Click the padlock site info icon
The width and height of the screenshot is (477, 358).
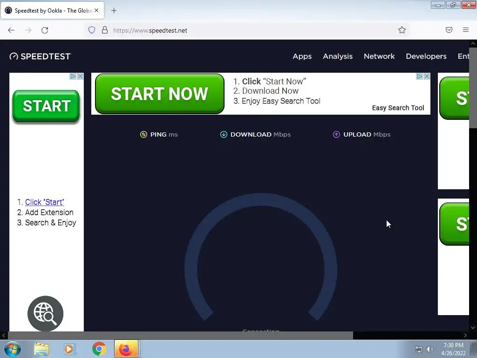[105, 30]
